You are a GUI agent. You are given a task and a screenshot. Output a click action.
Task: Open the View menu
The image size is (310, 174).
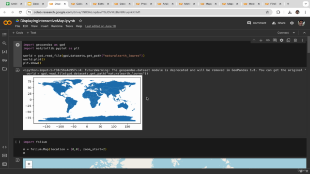pos(34,26)
